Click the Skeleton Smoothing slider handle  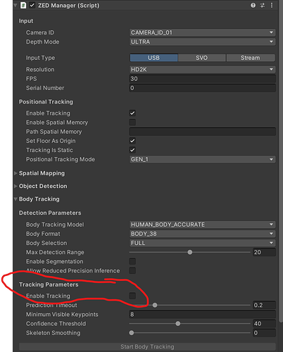[132, 333]
